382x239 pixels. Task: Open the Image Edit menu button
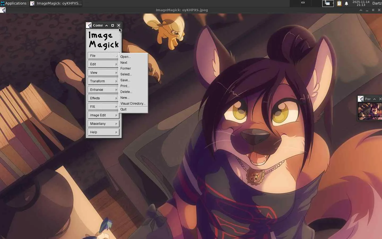(x=103, y=115)
